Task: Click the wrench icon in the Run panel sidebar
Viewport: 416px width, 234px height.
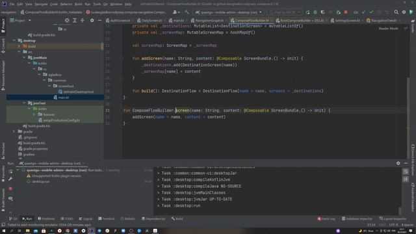Action: click(10, 179)
